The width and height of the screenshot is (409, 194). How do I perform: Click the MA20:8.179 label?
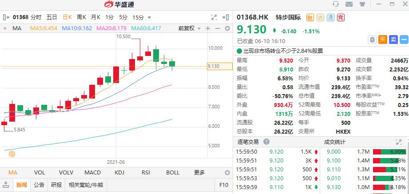(111, 28)
